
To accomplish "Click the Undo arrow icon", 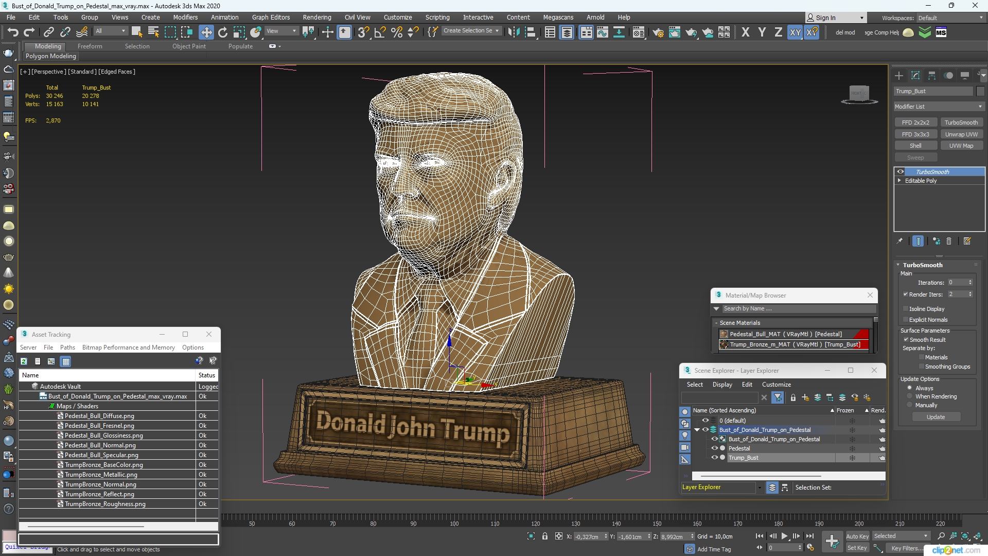I will pyautogui.click(x=12, y=32).
